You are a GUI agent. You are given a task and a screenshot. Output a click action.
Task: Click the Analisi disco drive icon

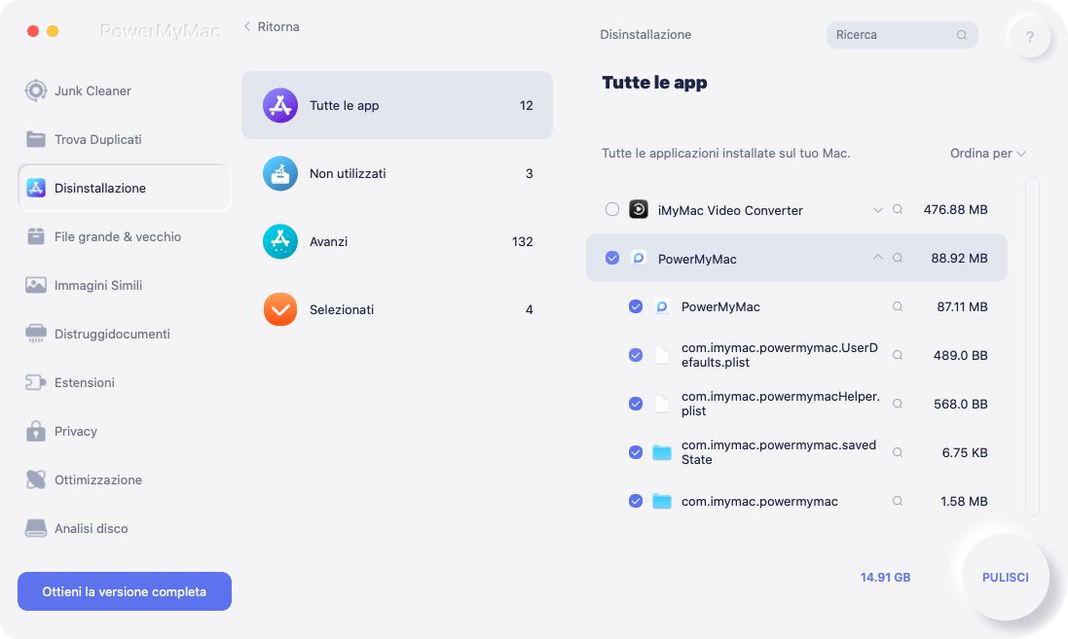pyautogui.click(x=35, y=528)
